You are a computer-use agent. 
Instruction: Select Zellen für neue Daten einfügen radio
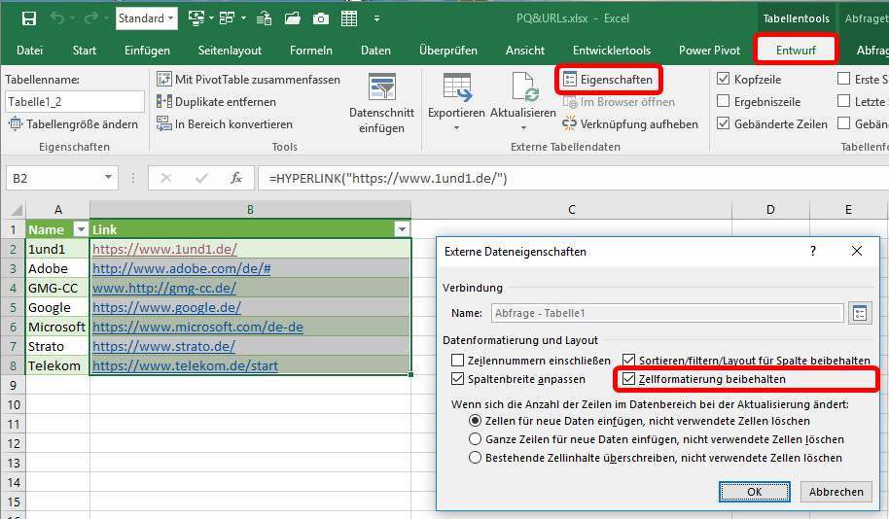click(475, 421)
